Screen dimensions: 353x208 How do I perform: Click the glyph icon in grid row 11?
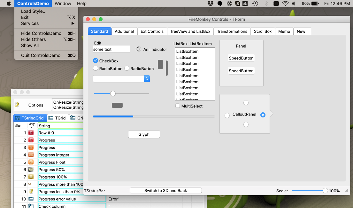(x=31, y=206)
